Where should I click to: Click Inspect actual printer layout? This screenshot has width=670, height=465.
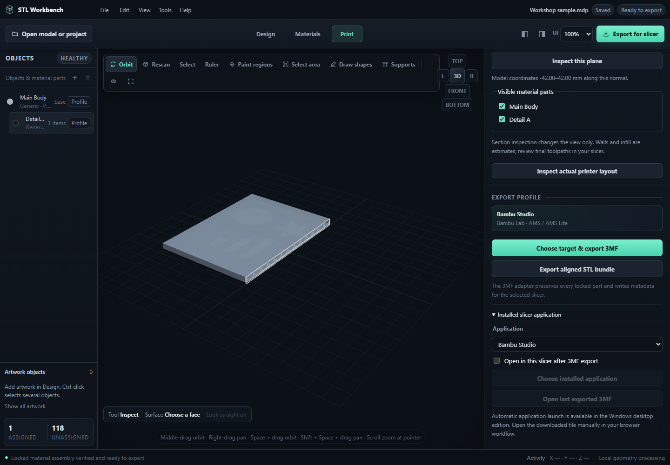577,171
